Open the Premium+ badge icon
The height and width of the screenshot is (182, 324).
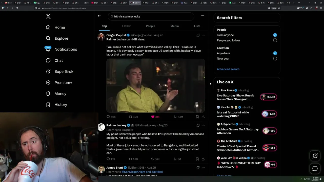tap(48, 82)
